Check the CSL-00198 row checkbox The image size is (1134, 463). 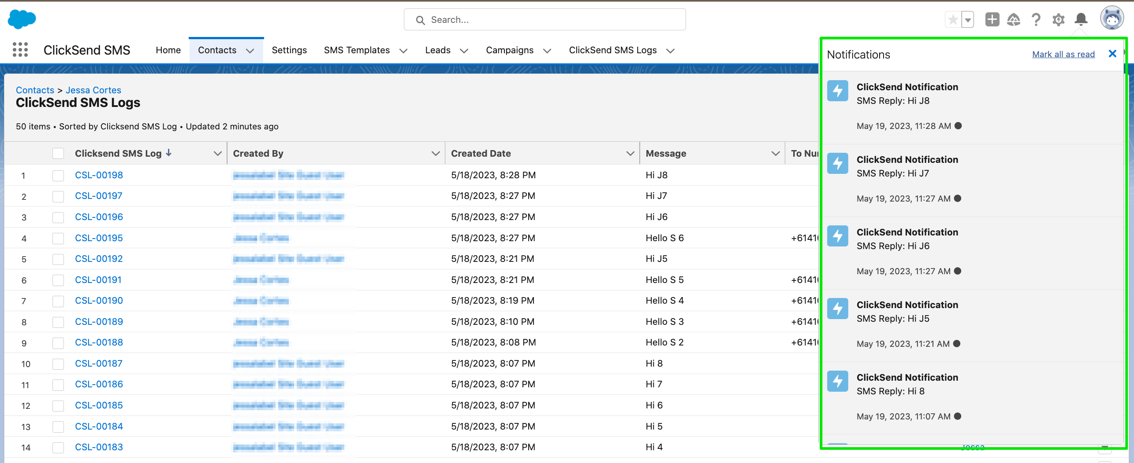[58, 176]
